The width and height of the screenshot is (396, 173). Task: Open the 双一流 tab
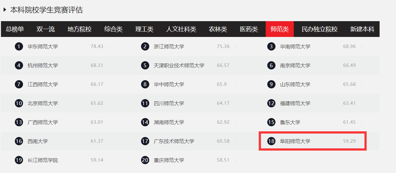[45, 29]
